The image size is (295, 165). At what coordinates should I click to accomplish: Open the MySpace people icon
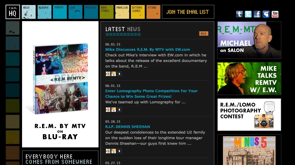pos(266,14)
